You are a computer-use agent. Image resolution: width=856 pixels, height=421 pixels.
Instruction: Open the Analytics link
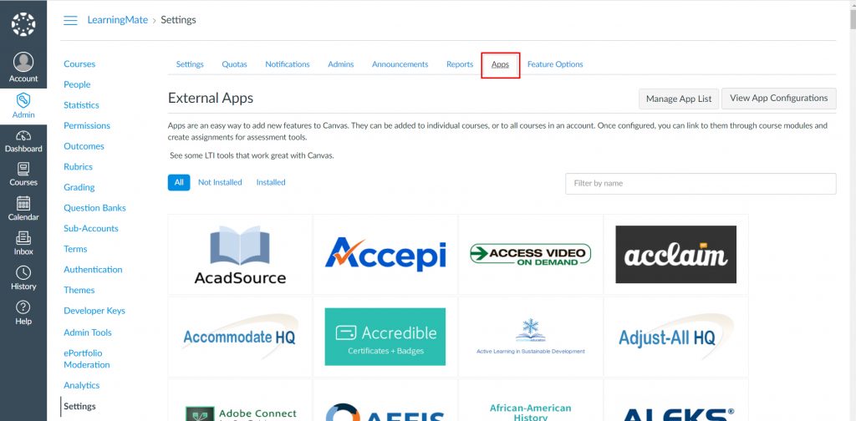point(82,385)
